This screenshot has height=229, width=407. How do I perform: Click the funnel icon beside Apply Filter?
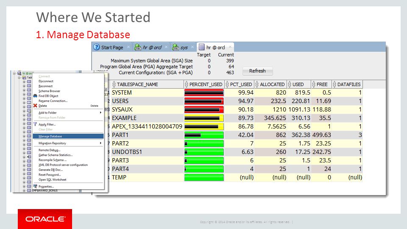point(35,124)
